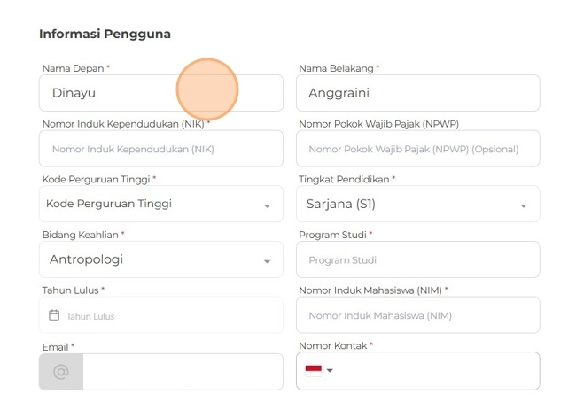Open the country code dropdown arrow
The image size is (576, 402).
[x=330, y=371]
